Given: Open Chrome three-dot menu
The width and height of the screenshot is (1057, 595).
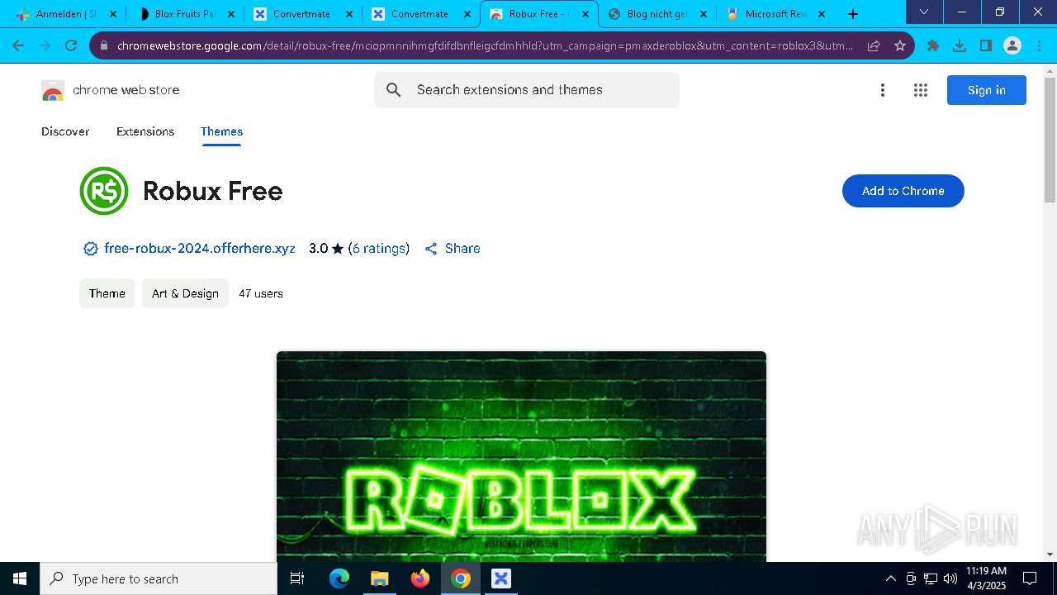Looking at the screenshot, I should 1038,45.
